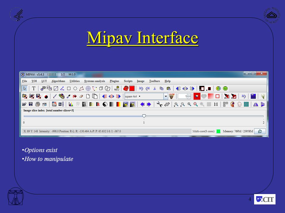Click the light bulb icon
Screen dimensions: 285x213
pyautogui.click(x=263, y=96)
